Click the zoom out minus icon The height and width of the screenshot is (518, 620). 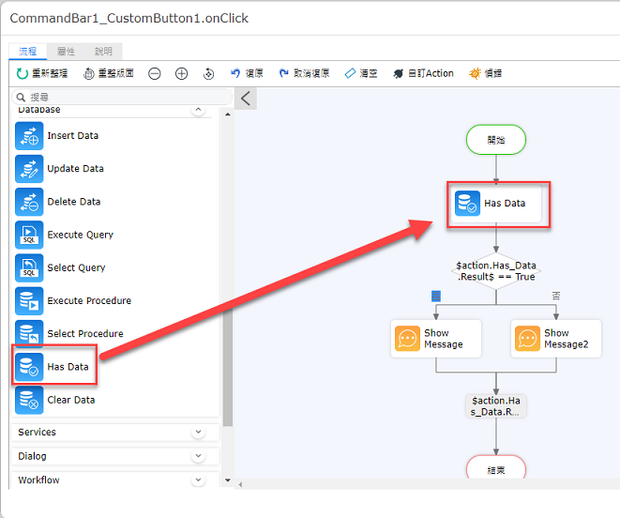(x=154, y=73)
